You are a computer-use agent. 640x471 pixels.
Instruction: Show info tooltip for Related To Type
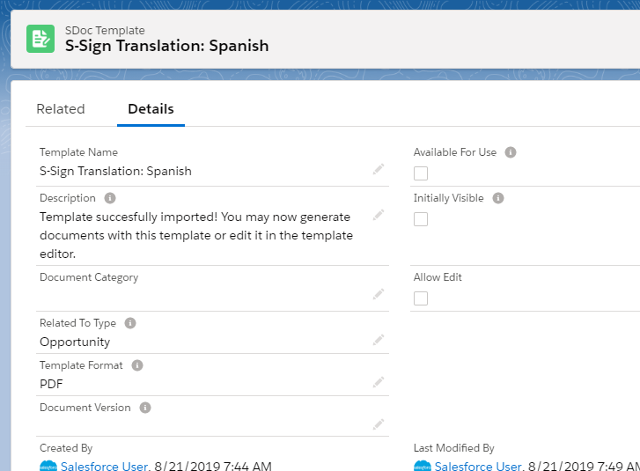click(x=130, y=323)
